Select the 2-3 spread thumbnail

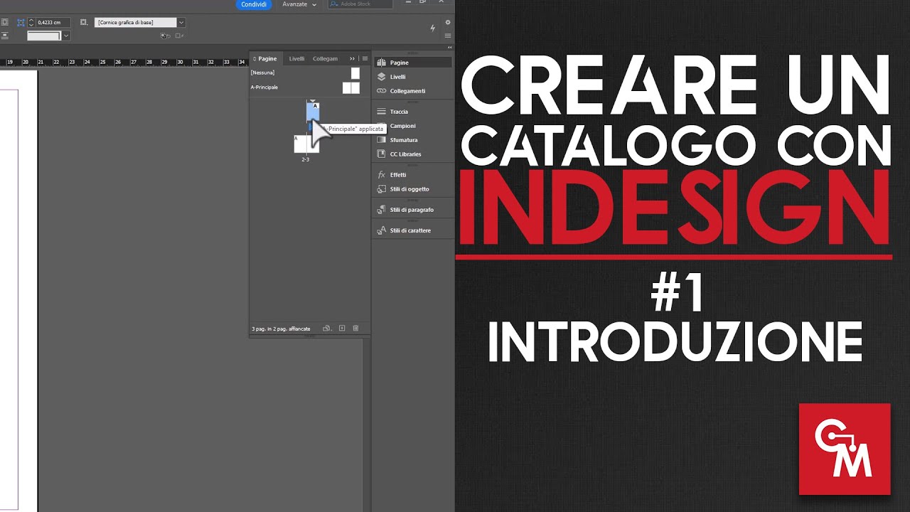[306, 144]
